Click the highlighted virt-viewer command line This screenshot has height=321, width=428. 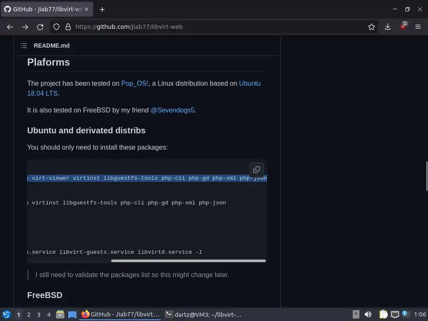[x=147, y=178]
